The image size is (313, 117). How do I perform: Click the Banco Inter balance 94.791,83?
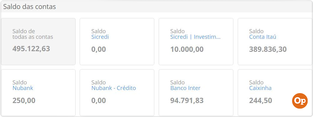coord(187,100)
